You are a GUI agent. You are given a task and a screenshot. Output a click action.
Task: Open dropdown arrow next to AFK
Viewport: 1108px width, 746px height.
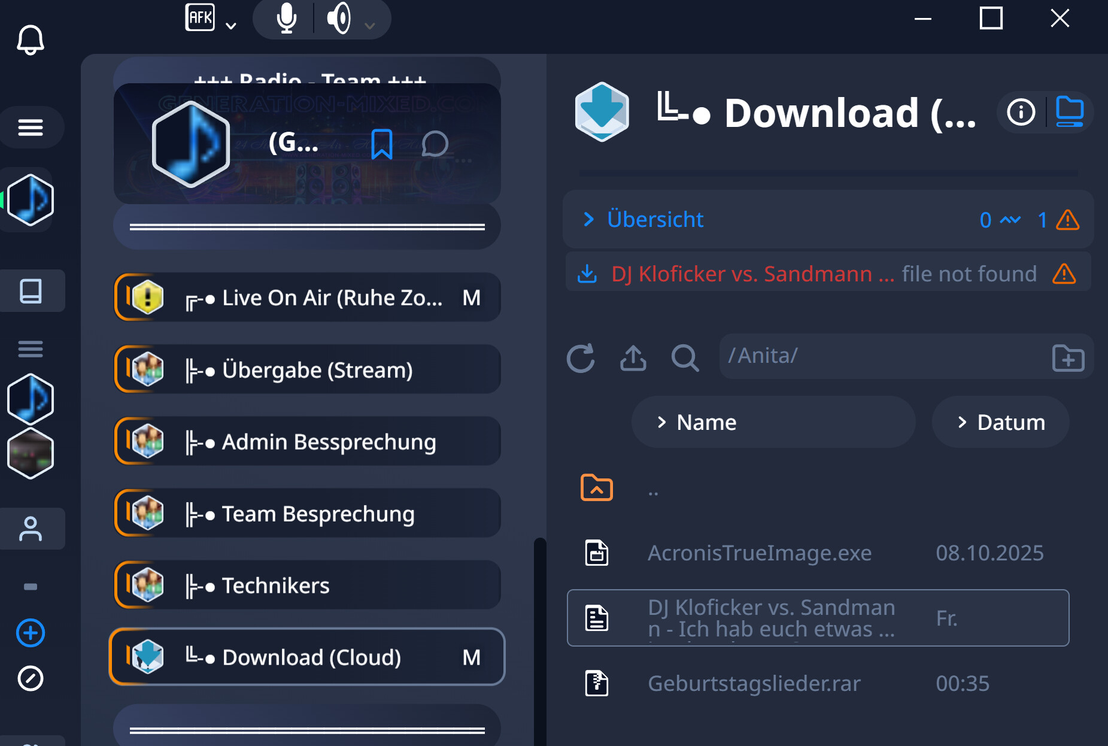[x=231, y=26]
